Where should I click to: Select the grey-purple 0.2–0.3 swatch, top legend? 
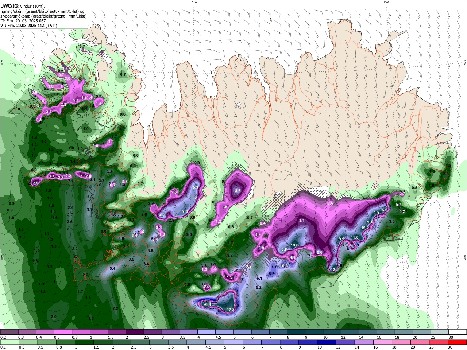[9, 332]
